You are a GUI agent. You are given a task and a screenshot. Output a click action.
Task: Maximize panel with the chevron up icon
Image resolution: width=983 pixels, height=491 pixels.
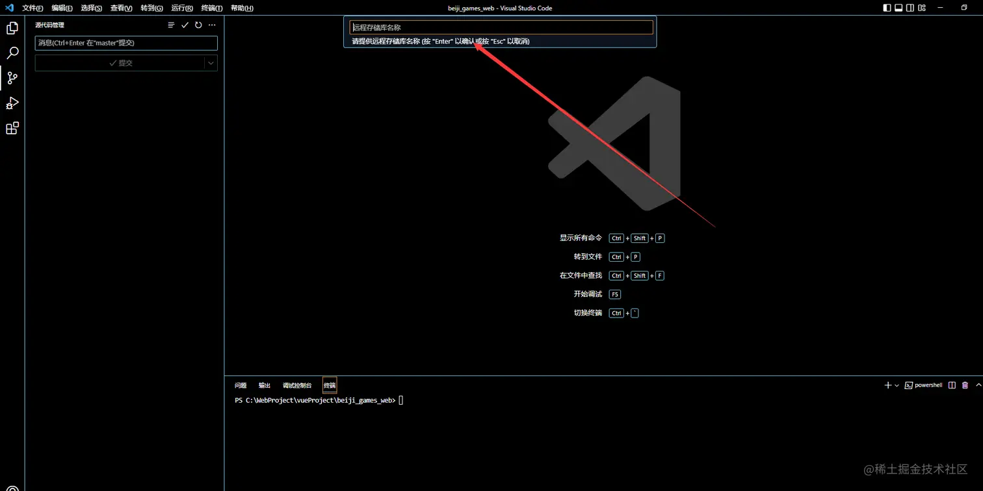[x=978, y=385]
